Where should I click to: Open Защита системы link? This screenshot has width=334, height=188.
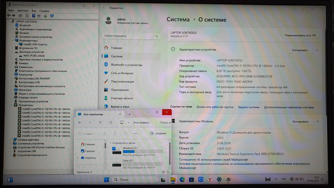pos(248,107)
